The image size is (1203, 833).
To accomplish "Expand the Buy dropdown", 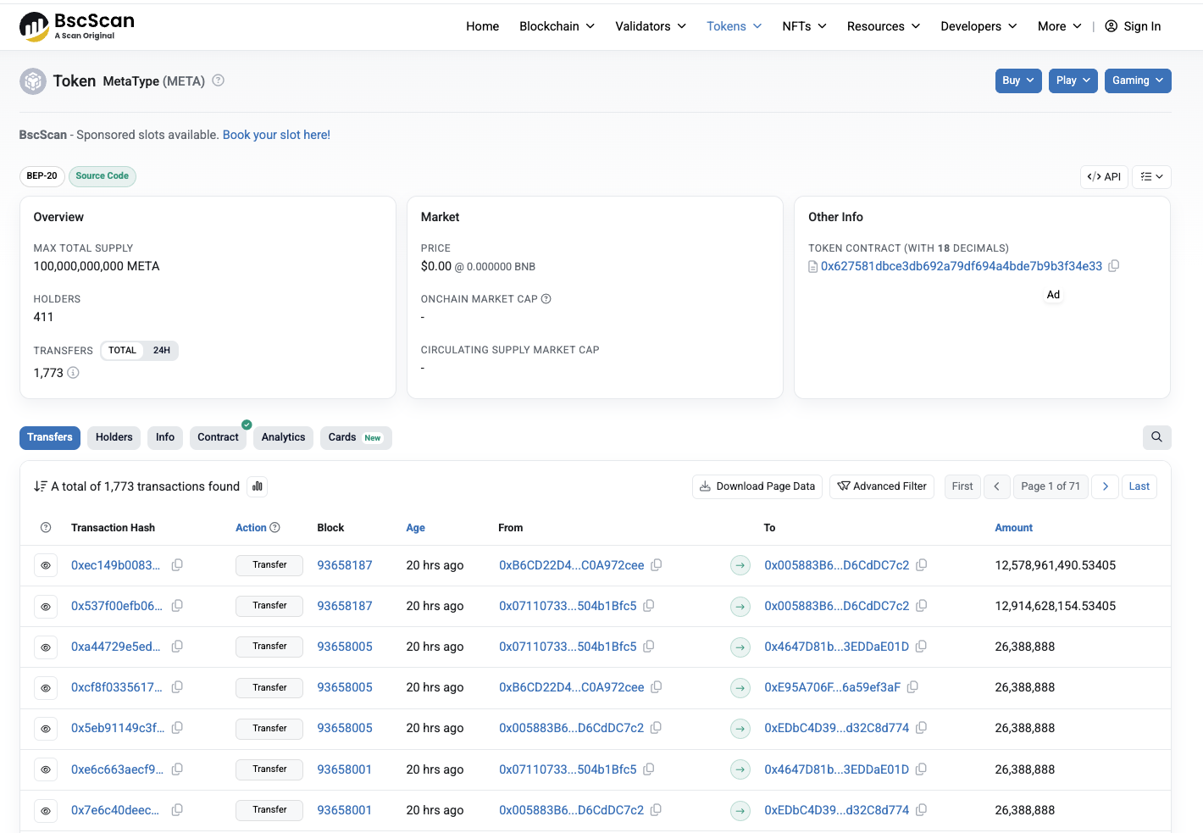I will click(x=1017, y=81).
